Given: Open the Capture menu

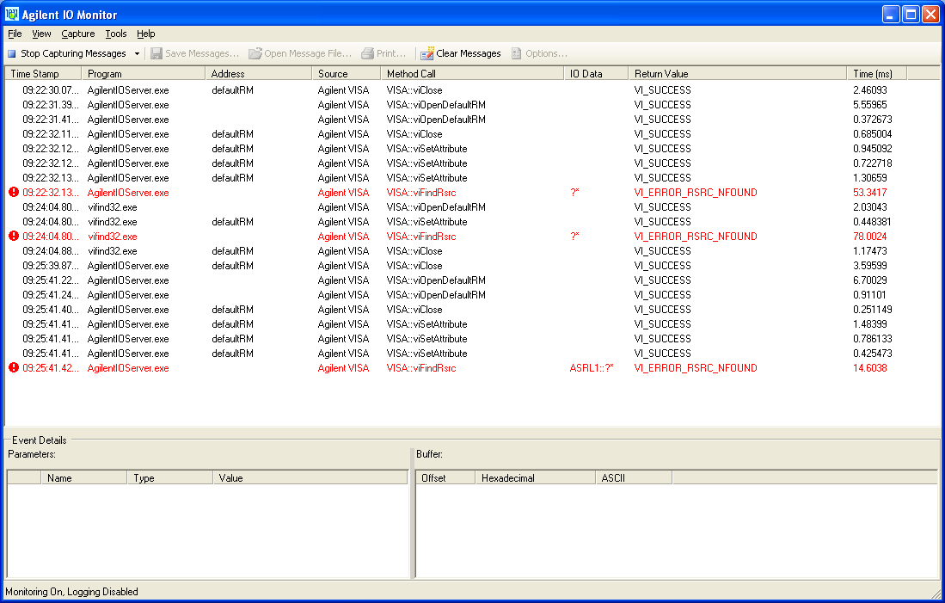Looking at the screenshot, I should 77,34.
